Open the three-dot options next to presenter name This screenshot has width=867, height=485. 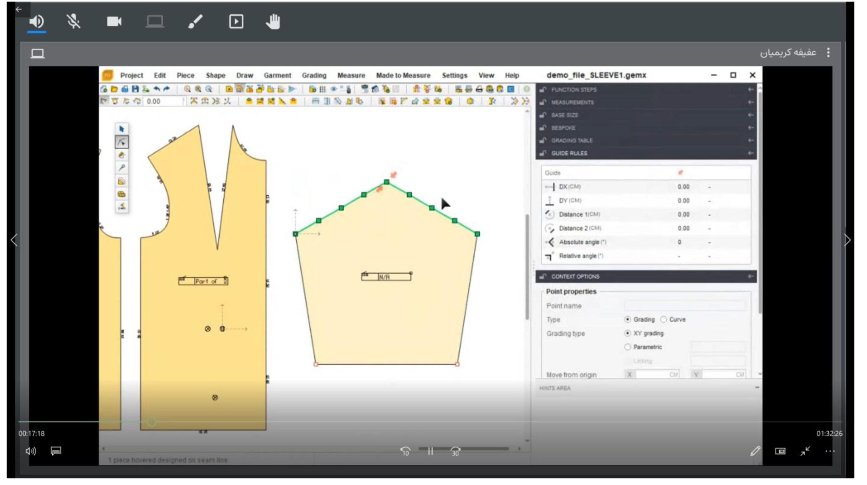click(x=828, y=53)
